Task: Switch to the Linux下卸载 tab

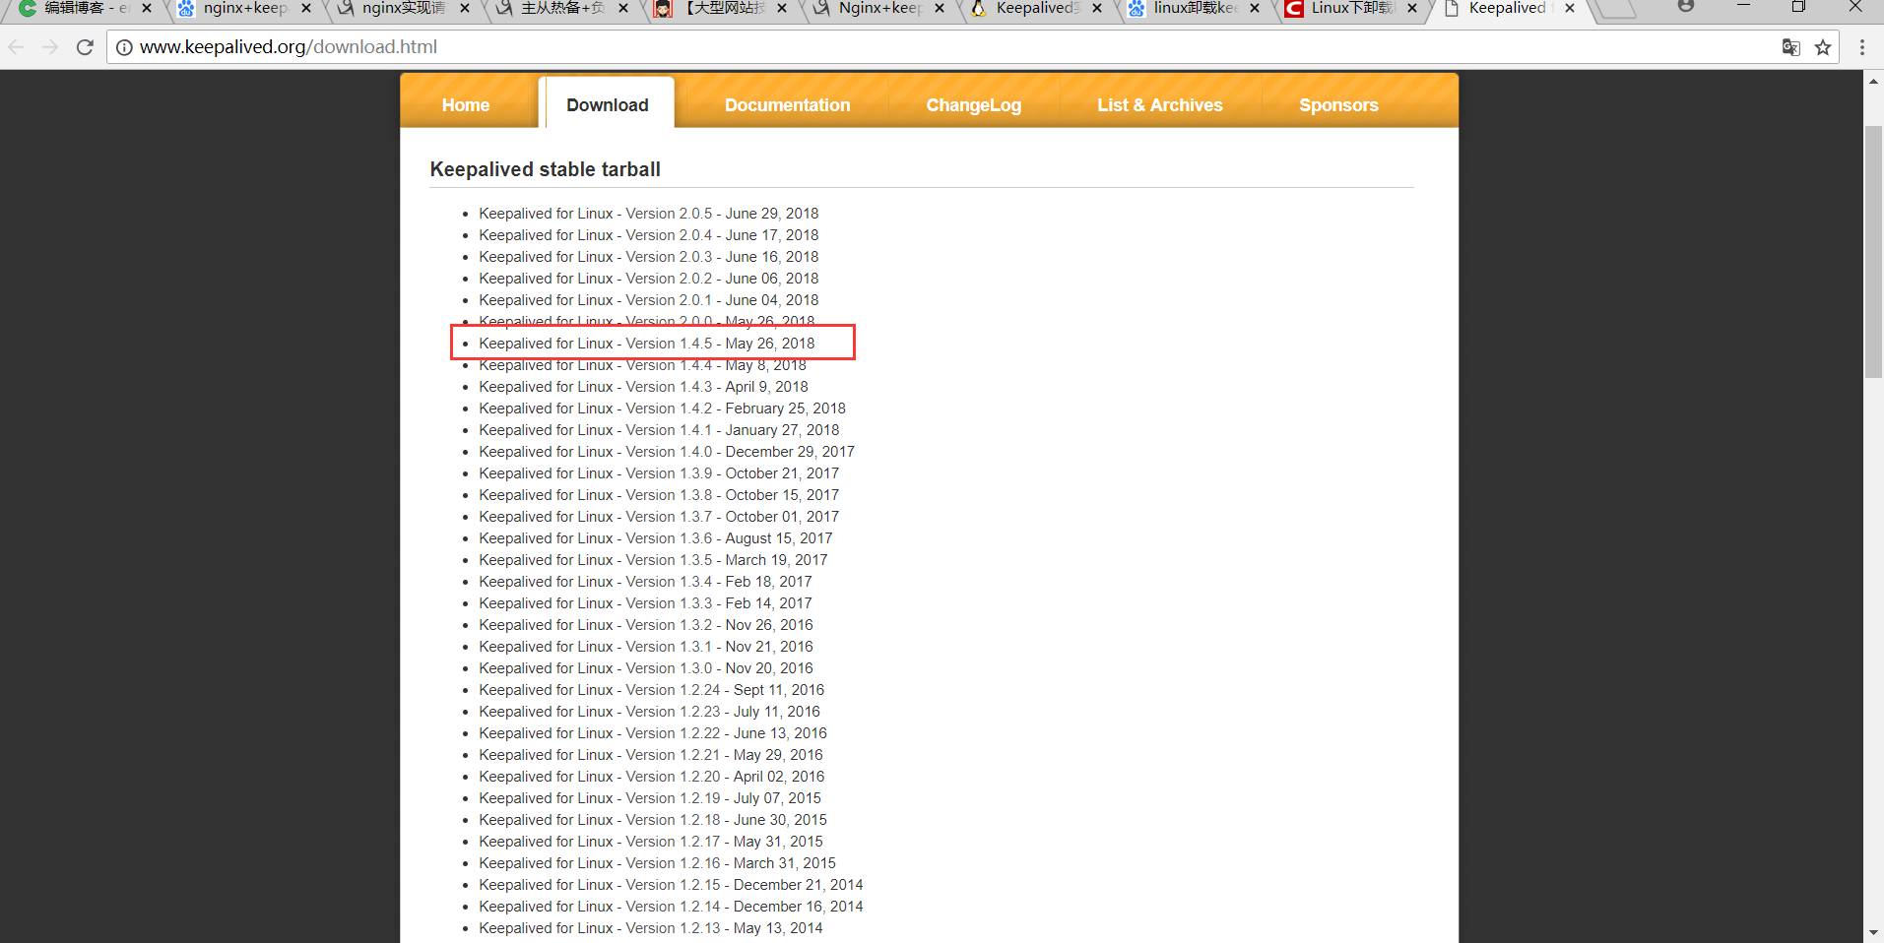Action: [1351, 8]
